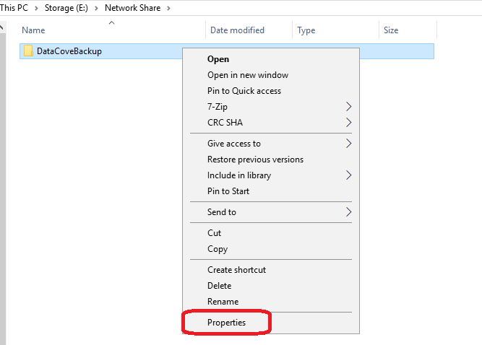Rename the DataCoveBackup folder

[x=222, y=302]
